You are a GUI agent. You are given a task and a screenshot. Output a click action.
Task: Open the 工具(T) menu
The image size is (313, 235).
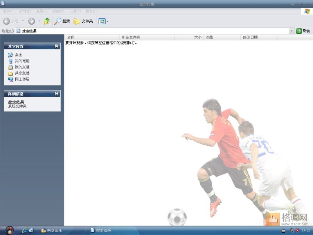point(75,11)
